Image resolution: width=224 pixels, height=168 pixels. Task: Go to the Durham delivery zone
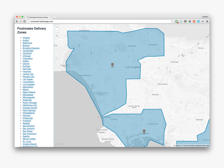[x=27, y=66]
